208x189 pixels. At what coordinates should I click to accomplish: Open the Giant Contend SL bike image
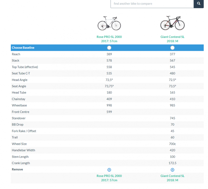tap(172, 23)
